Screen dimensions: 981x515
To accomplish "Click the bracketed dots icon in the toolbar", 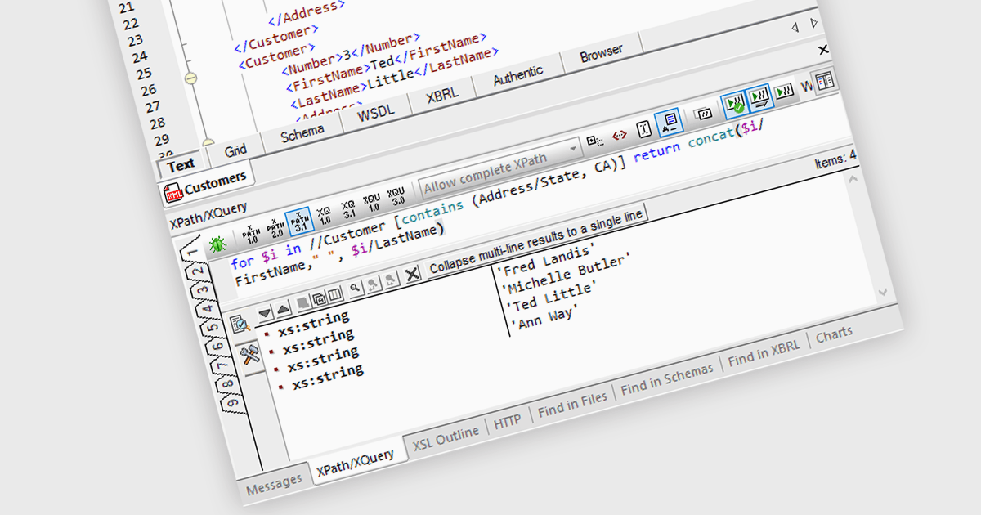I will point(703,114).
